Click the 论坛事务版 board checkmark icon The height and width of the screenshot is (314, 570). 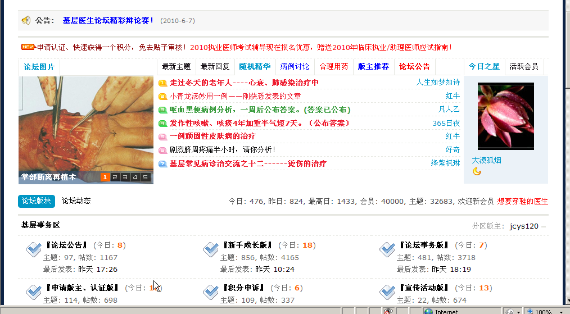pos(388,250)
